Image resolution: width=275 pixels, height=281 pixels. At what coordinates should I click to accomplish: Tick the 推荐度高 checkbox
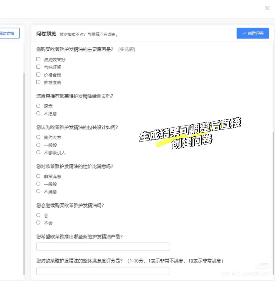[38, 82]
